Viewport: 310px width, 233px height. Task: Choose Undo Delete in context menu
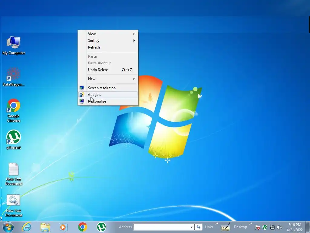(x=108, y=70)
